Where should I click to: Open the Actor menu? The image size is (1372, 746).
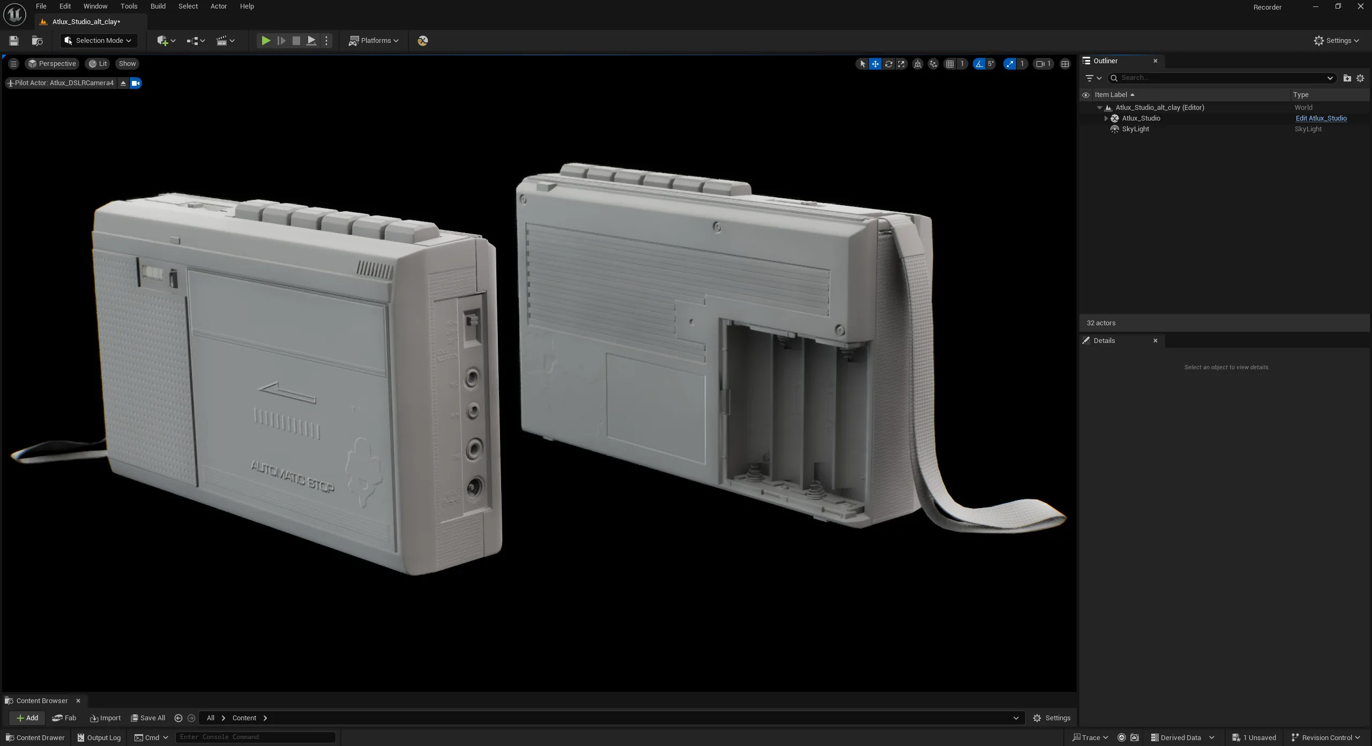[218, 6]
